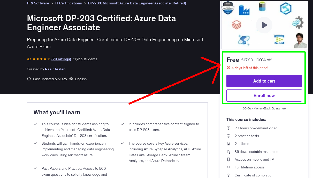The height and width of the screenshot is (178, 313).
Task: Click the full lifetime access infinity icon
Action: (228, 167)
